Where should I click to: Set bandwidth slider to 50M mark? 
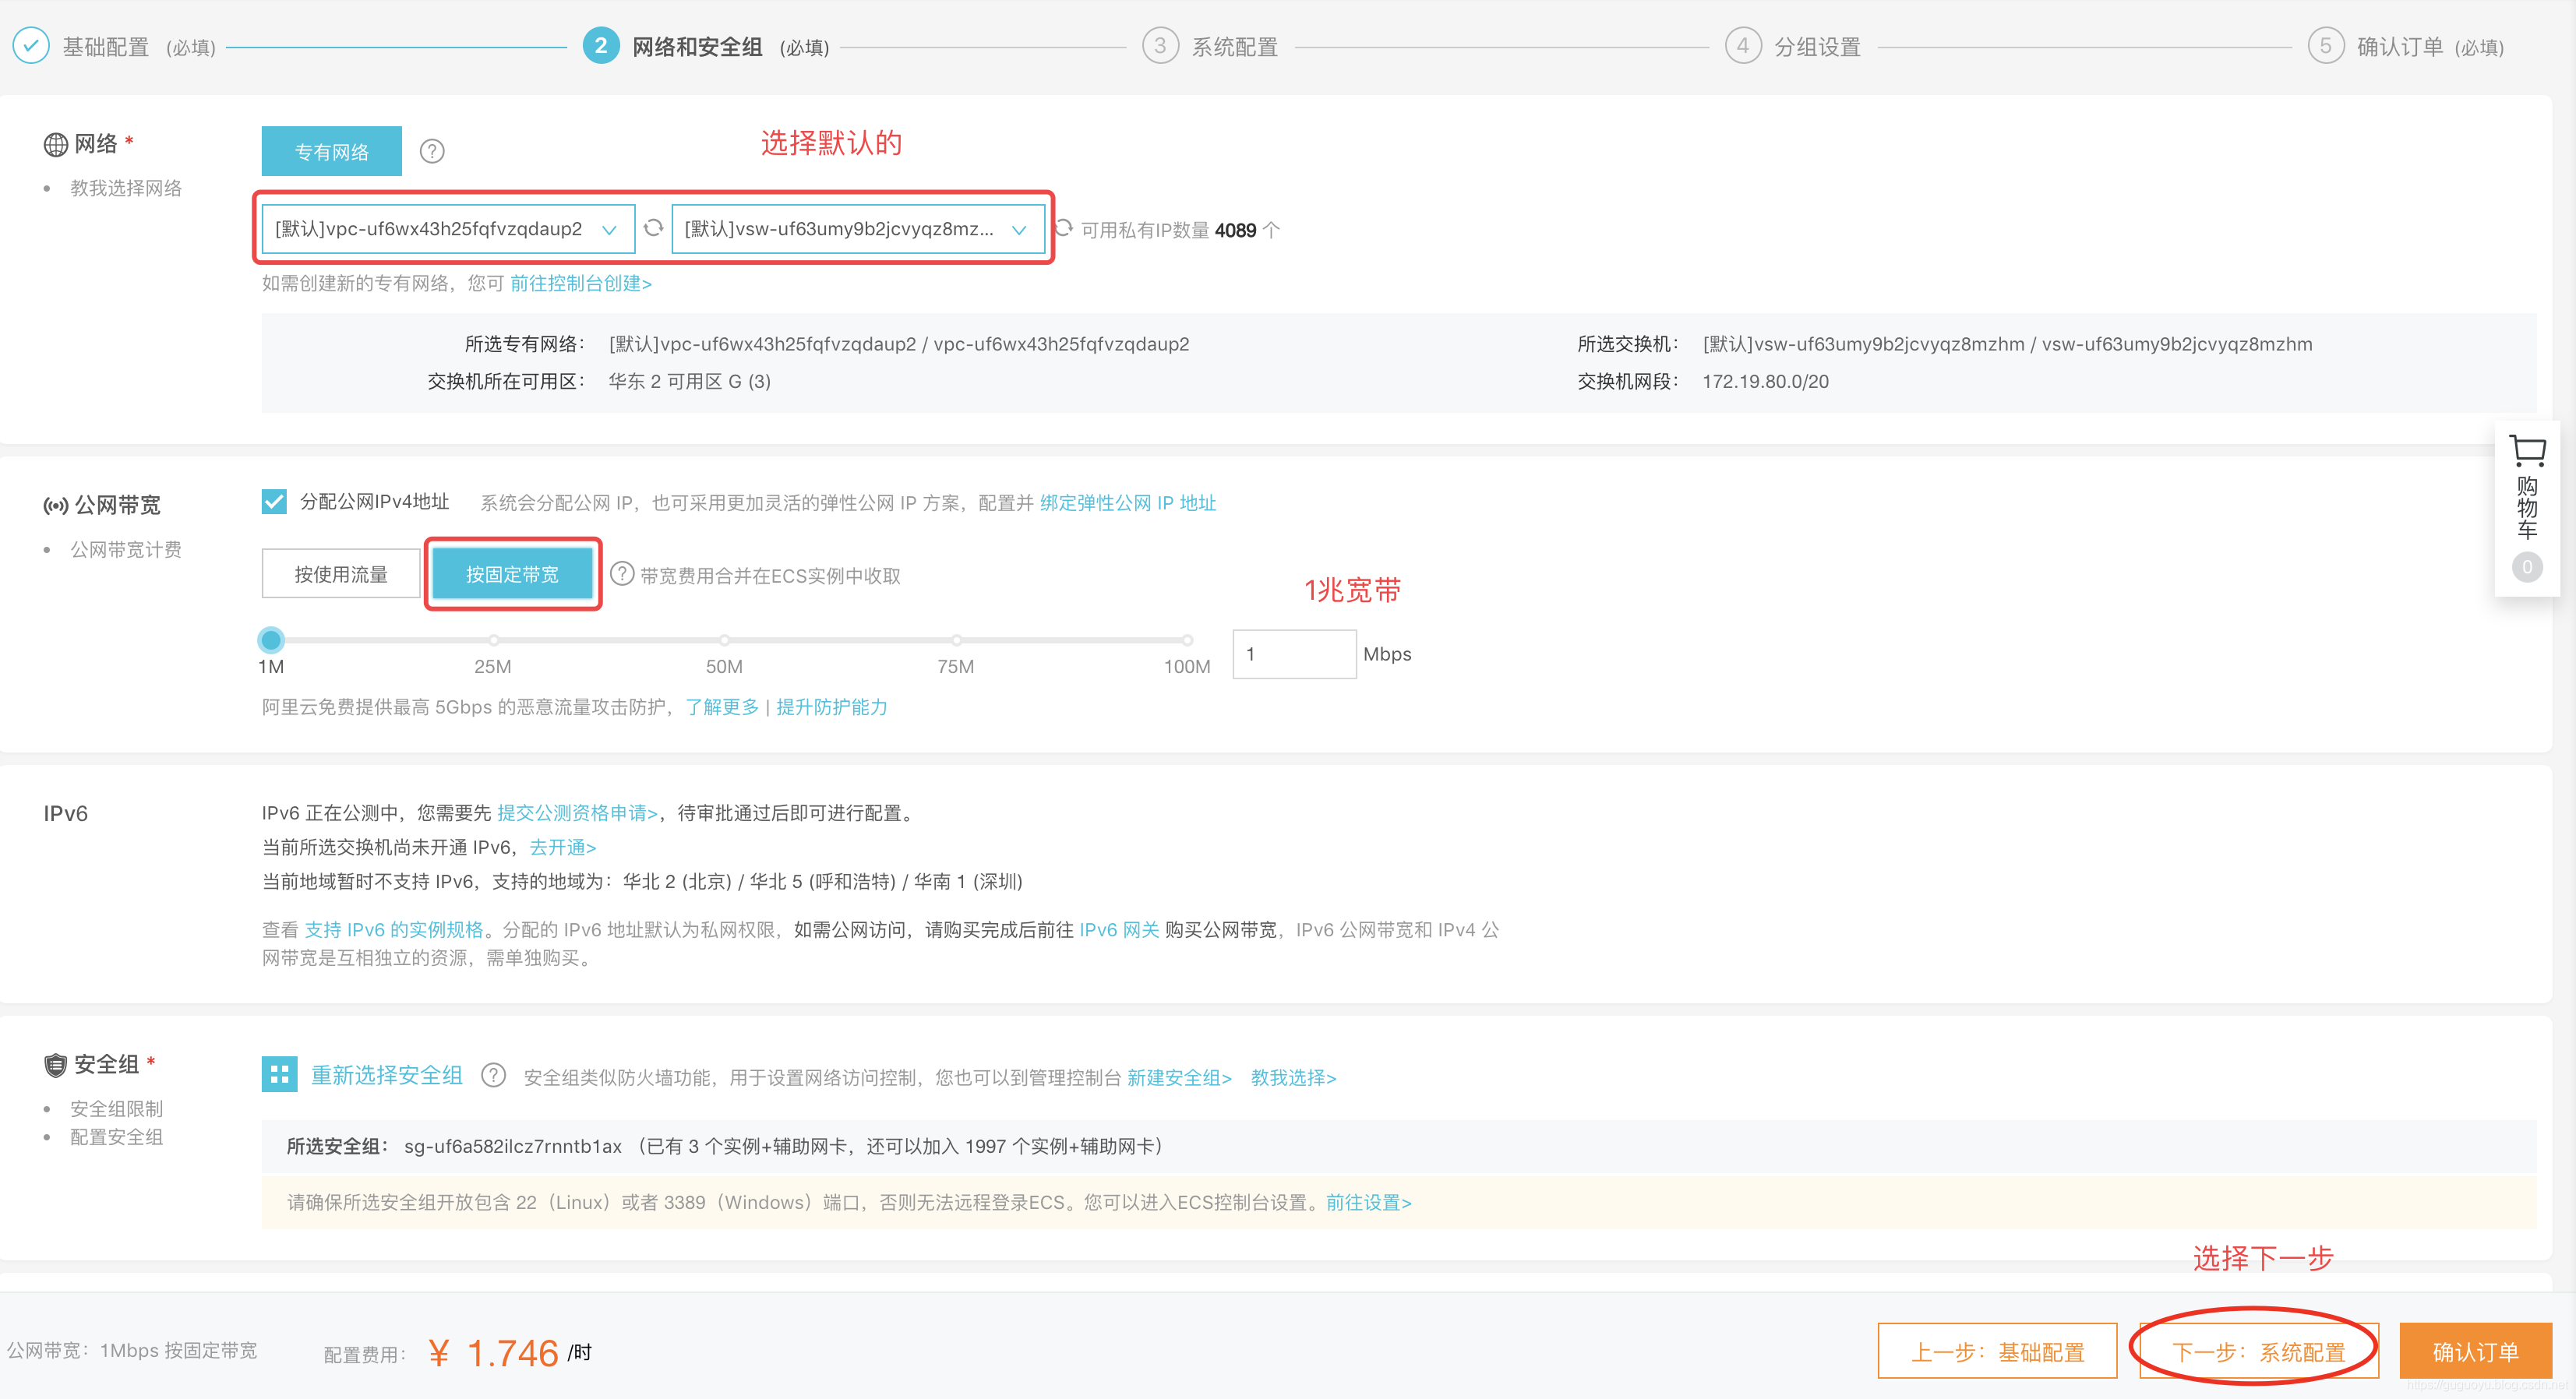[724, 640]
